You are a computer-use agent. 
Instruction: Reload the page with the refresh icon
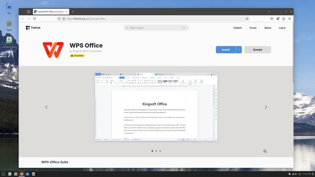point(34,19)
